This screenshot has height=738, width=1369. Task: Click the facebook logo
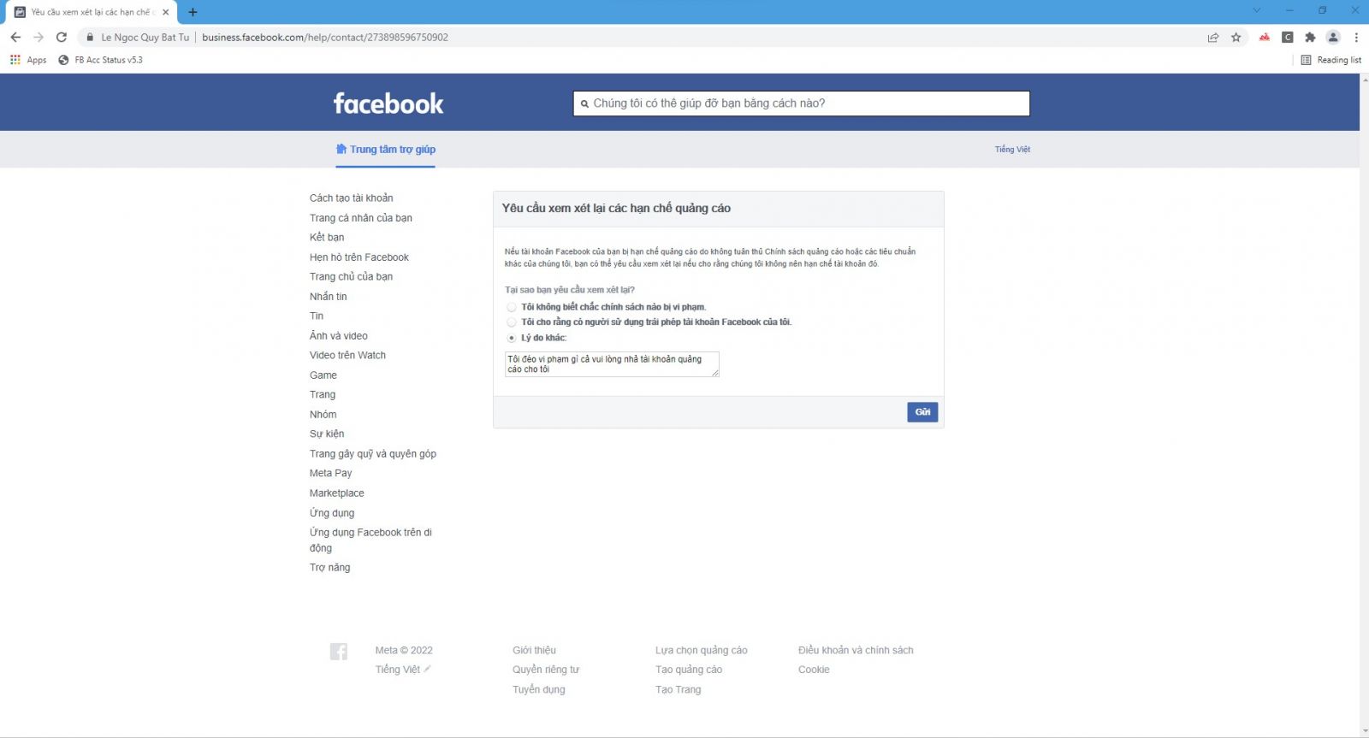tap(388, 103)
